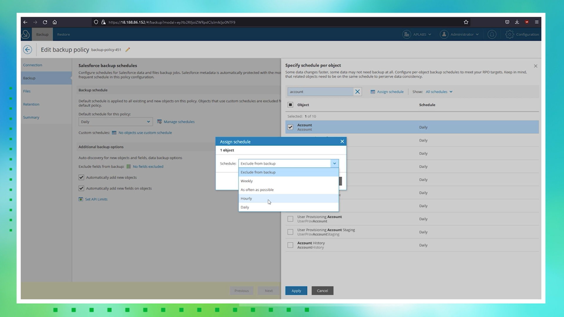Go to Connection step in sidebar
Viewport: 564px width, 317px height.
click(x=33, y=65)
